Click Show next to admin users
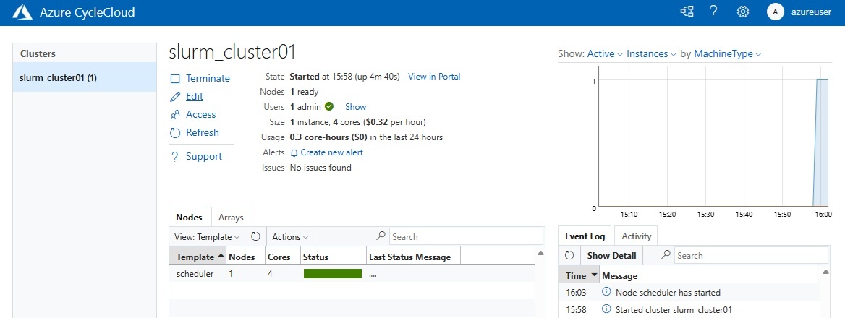Screen dimensions: 845x318 [x=356, y=106]
